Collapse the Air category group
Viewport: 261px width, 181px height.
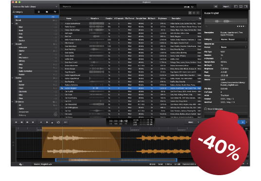click(12, 24)
